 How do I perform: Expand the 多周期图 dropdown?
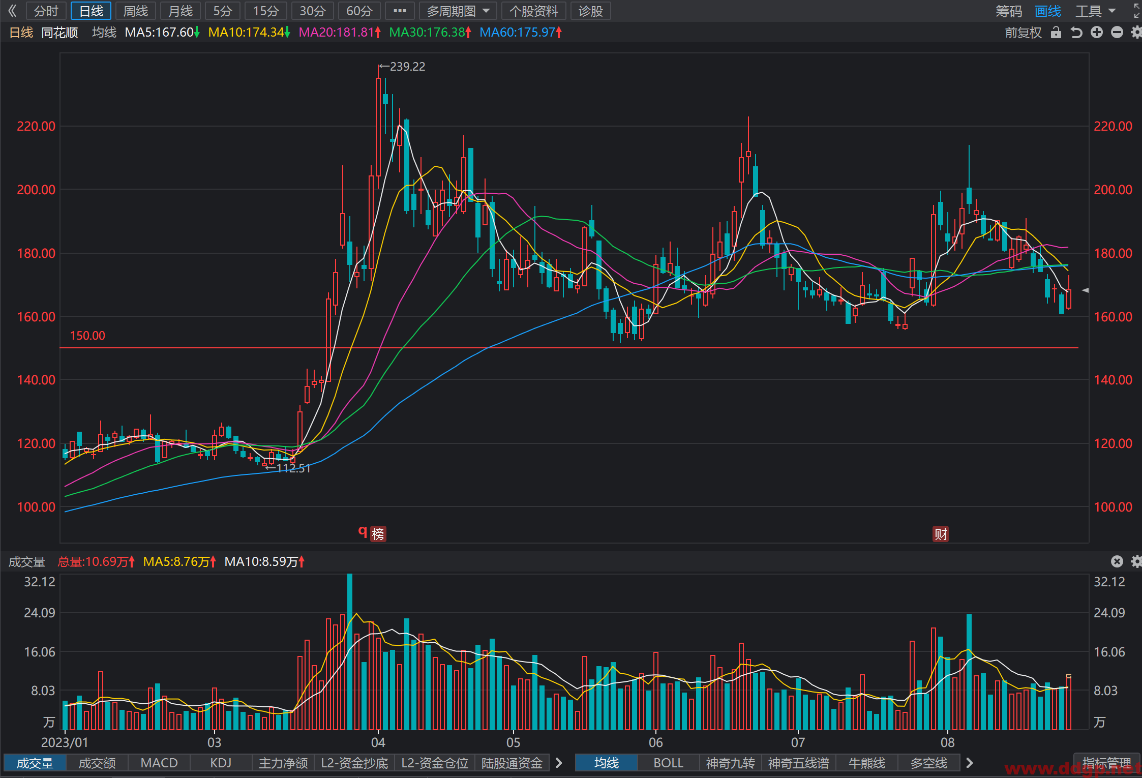(x=458, y=11)
